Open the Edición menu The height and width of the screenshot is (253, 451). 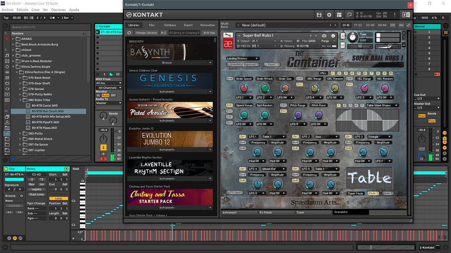tap(23, 10)
